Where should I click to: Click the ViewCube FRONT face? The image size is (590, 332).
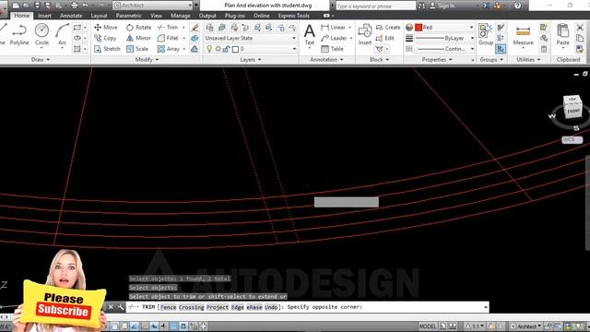pyautogui.click(x=573, y=111)
